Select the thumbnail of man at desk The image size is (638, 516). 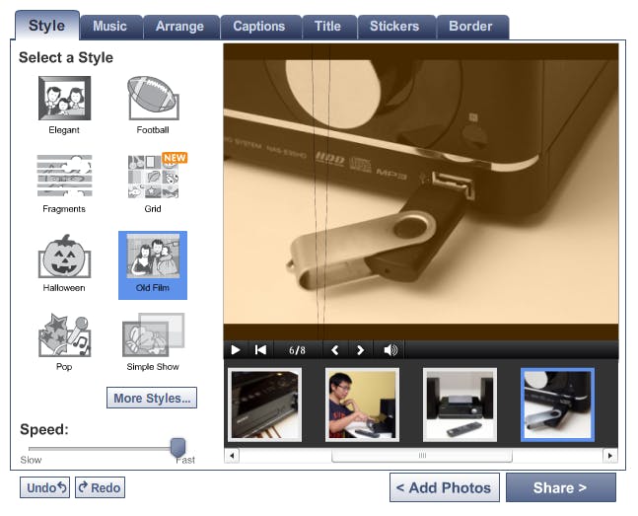(362, 405)
